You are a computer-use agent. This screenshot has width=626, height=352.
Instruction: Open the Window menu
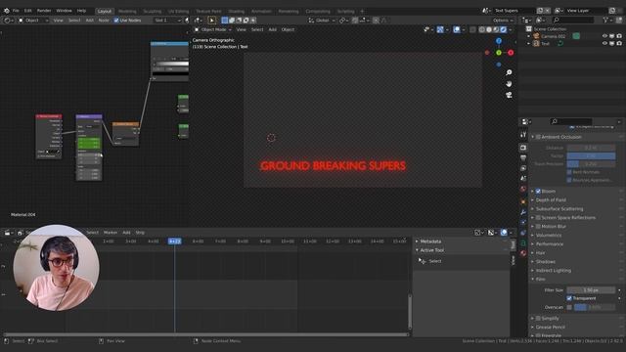pyautogui.click(x=64, y=11)
